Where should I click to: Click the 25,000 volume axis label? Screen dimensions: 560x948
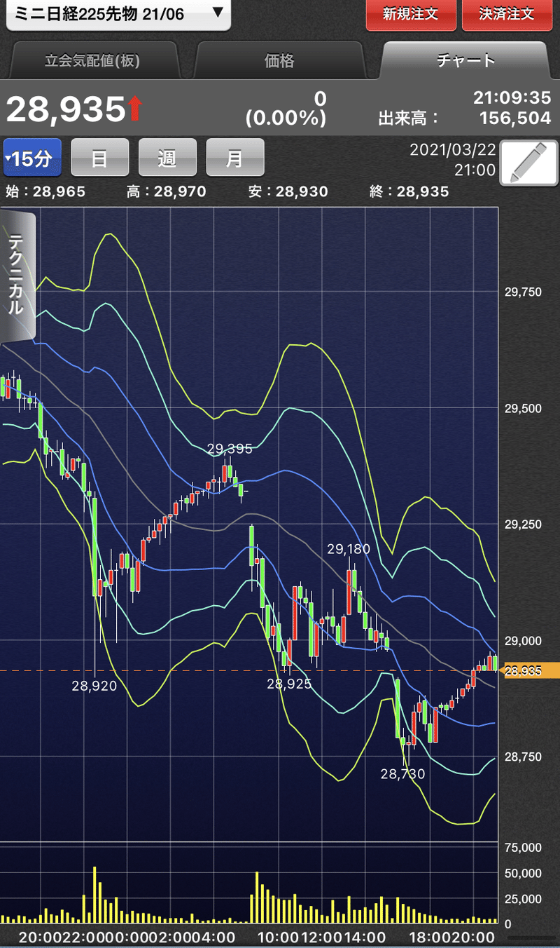pos(523,898)
